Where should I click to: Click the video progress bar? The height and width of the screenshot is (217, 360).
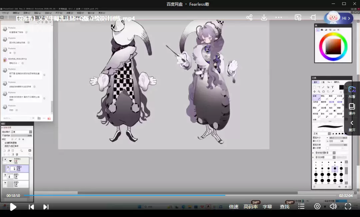coord(180,195)
